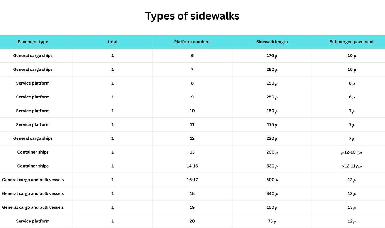Click the "total" column header

pos(113,42)
